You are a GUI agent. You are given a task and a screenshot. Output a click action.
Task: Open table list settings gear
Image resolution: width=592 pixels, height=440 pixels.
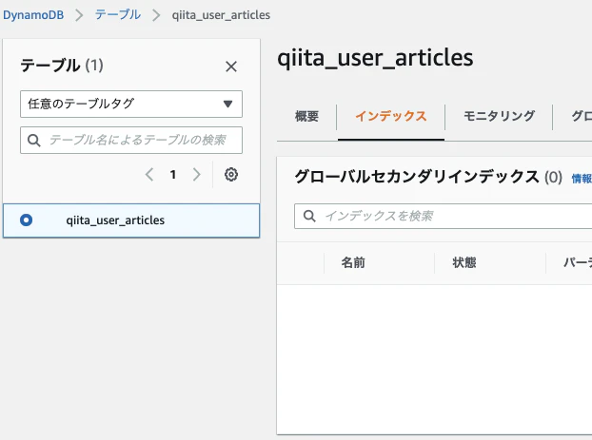pos(231,175)
